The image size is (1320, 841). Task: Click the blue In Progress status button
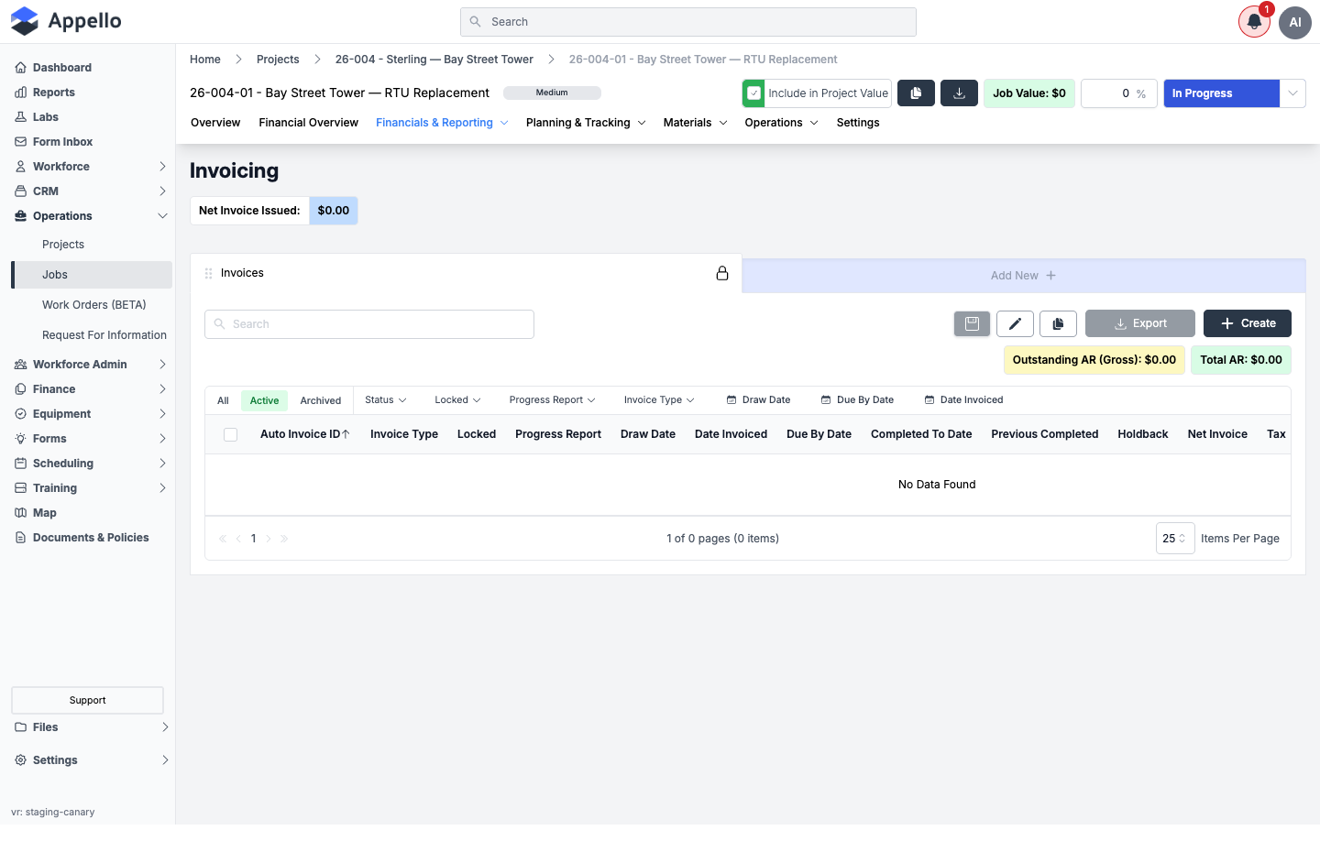1221,93
